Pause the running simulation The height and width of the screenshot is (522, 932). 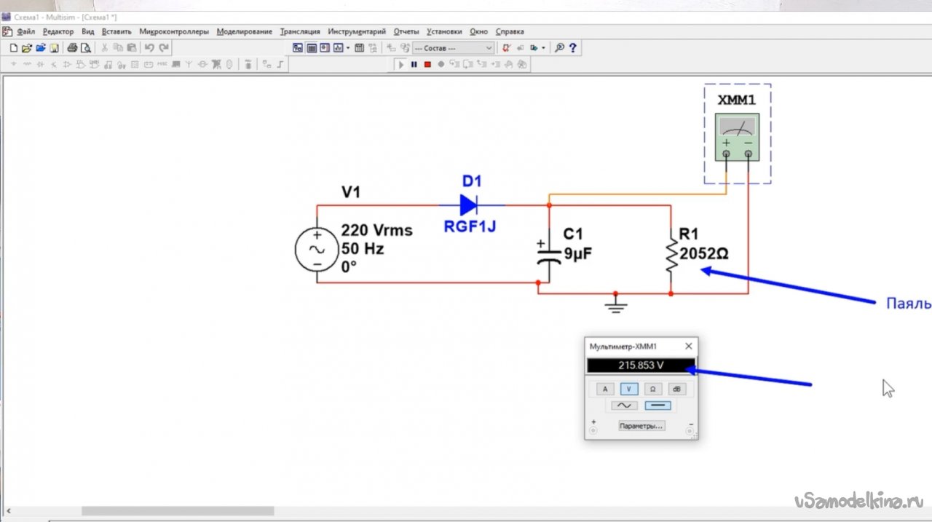pyautogui.click(x=414, y=65)
